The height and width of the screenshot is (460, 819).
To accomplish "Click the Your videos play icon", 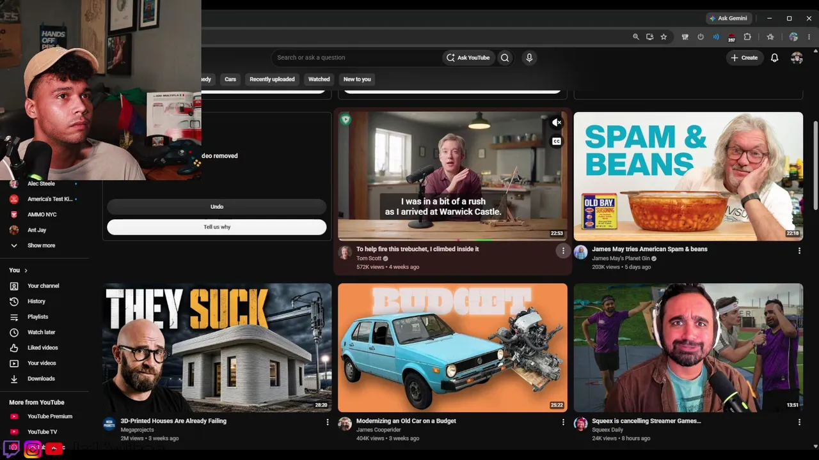I will pyautogui.click(x=14, y=363).
